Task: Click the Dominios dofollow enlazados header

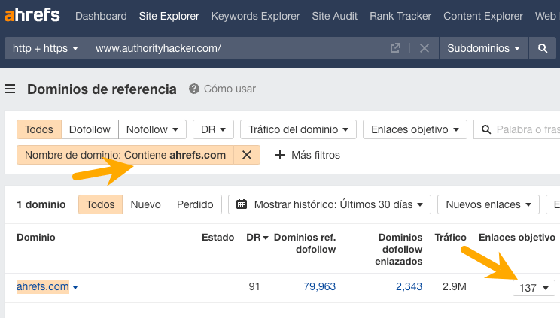Action: 399,249
